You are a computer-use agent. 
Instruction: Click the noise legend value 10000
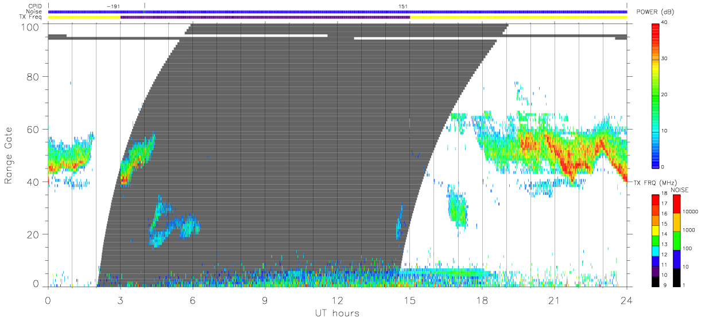tap(692, 211)
